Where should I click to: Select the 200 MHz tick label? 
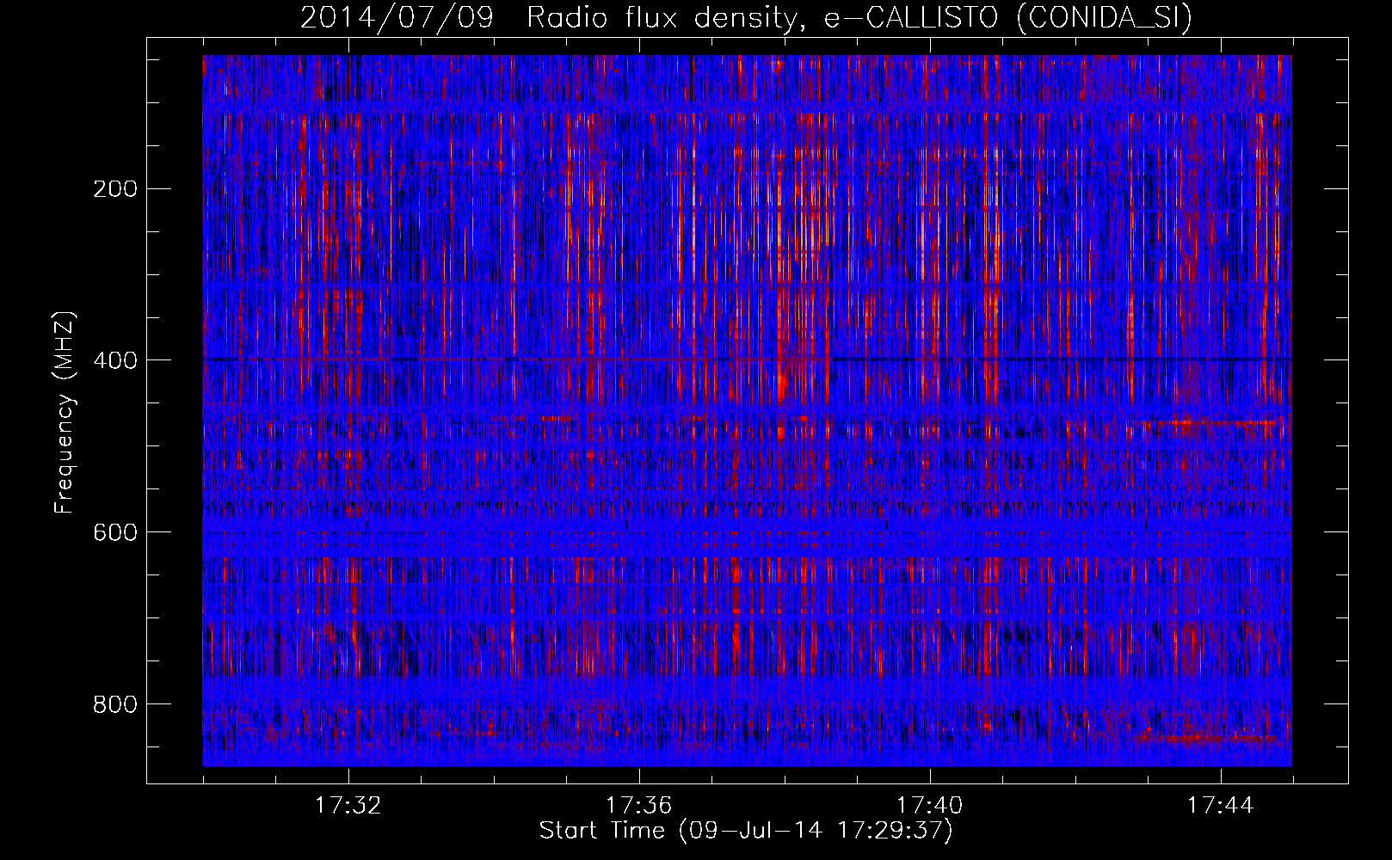pos(114,189)
